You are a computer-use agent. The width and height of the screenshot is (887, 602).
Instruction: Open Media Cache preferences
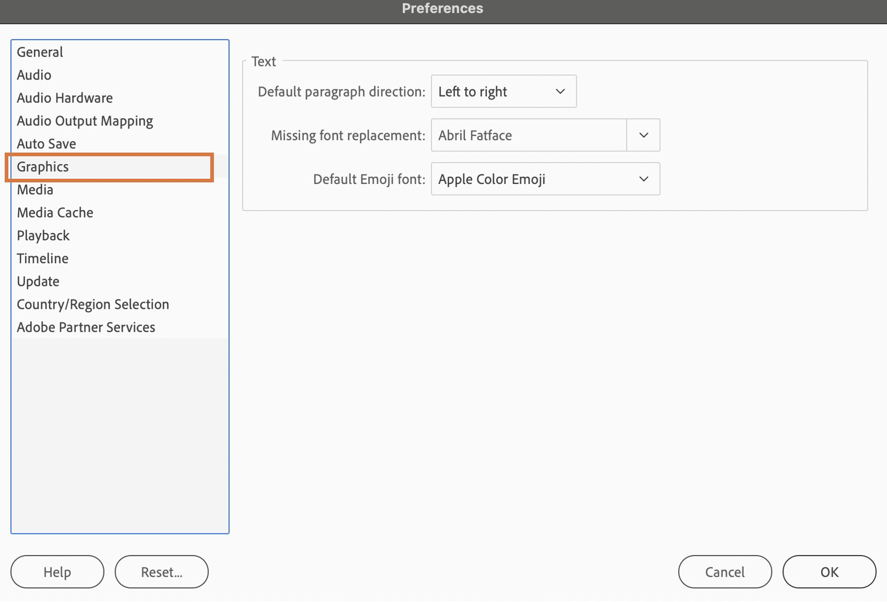[x=55, y=213]
